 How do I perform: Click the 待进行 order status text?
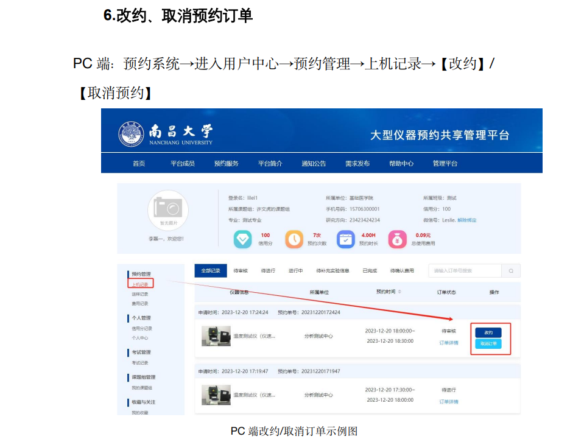tap(449, 390)
